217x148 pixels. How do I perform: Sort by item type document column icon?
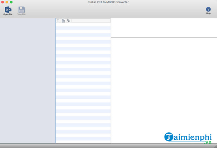(63, 21)
